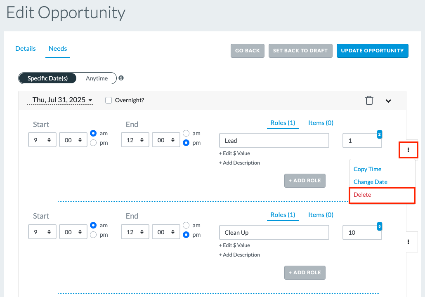Select pm for first shift start time
Screen dimensions: 425x297
pos(93,143)
